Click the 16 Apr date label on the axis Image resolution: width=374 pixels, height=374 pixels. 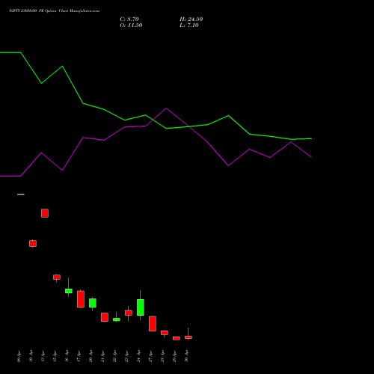(x=67, y=357)
